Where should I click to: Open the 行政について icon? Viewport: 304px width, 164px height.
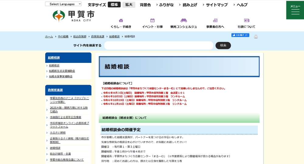[247, 20]
